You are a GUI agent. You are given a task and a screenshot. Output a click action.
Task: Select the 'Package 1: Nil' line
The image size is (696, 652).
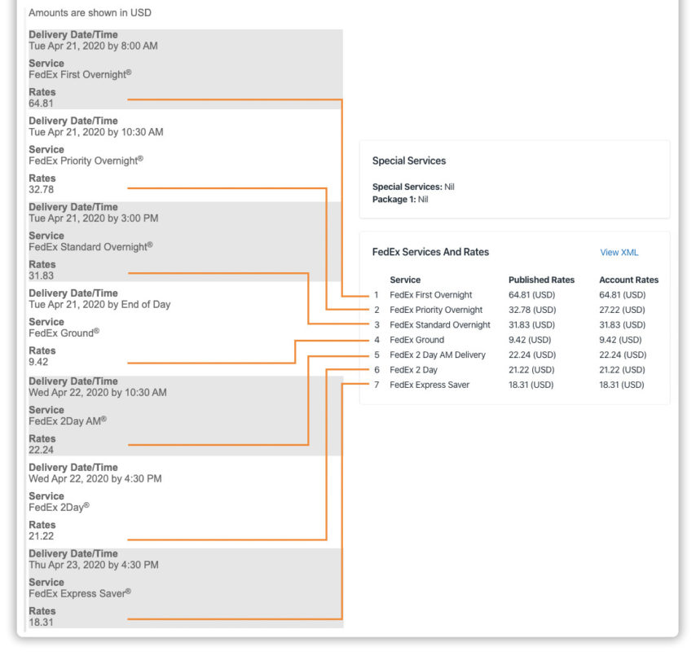(400, 200)
